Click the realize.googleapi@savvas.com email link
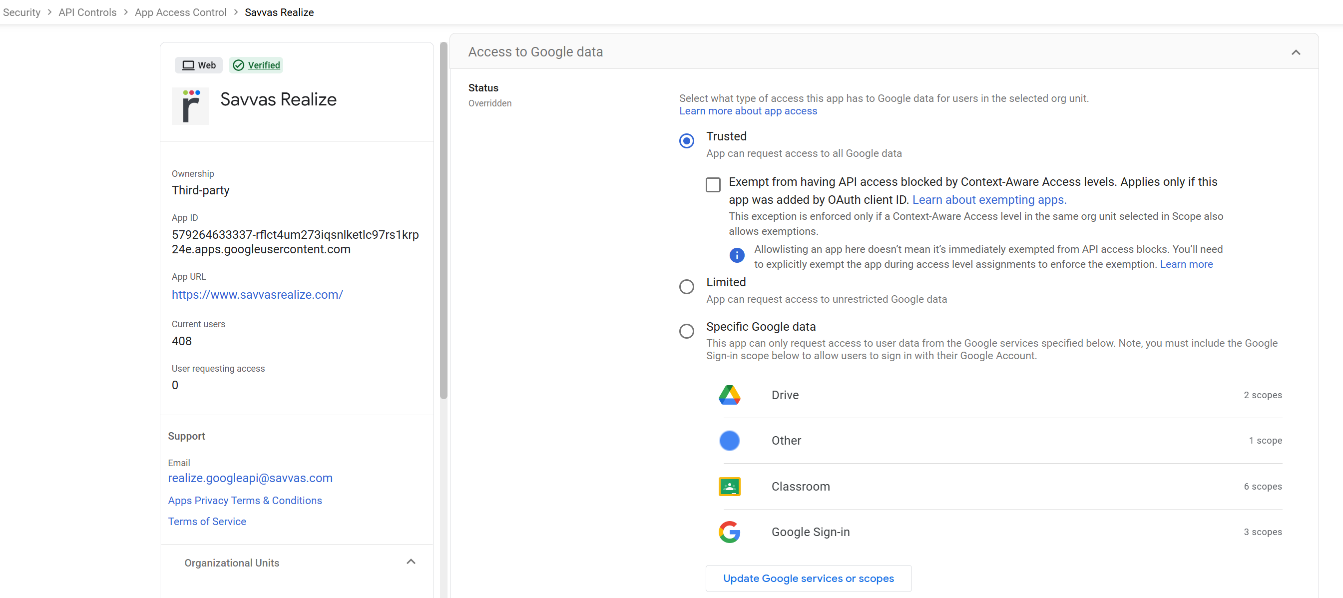1343x598 pixels. (x=250, y=478)
